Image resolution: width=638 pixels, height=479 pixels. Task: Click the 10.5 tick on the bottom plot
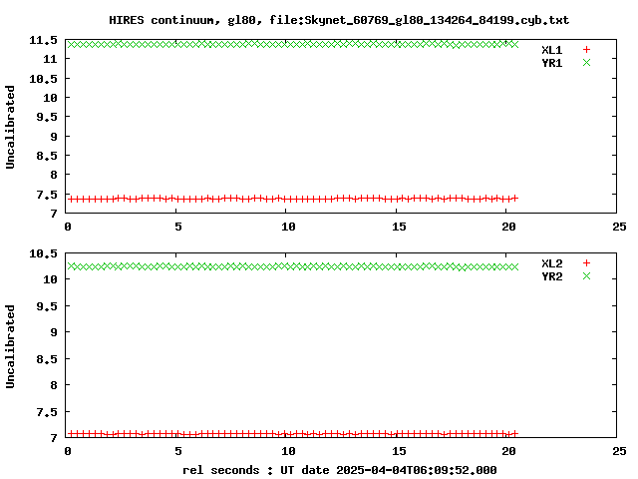click(43, 253)
